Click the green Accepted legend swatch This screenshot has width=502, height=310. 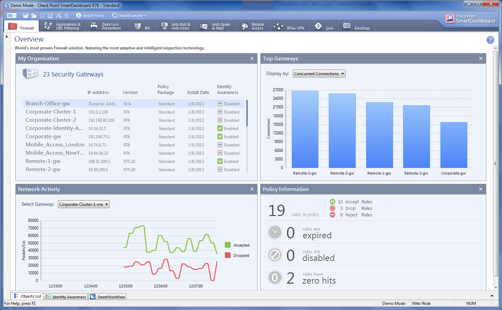tap(228, 245)
